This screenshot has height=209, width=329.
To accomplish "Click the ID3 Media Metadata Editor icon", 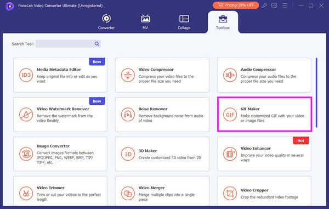I will (26, 75).
